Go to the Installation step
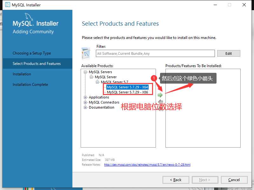Screen dimensions: 254x190 22,74
